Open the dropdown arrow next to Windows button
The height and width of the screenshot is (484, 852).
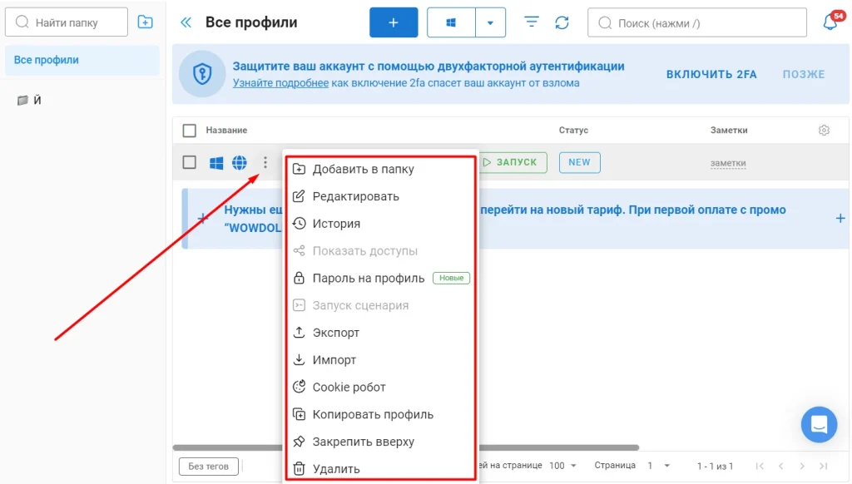point(490,22)
